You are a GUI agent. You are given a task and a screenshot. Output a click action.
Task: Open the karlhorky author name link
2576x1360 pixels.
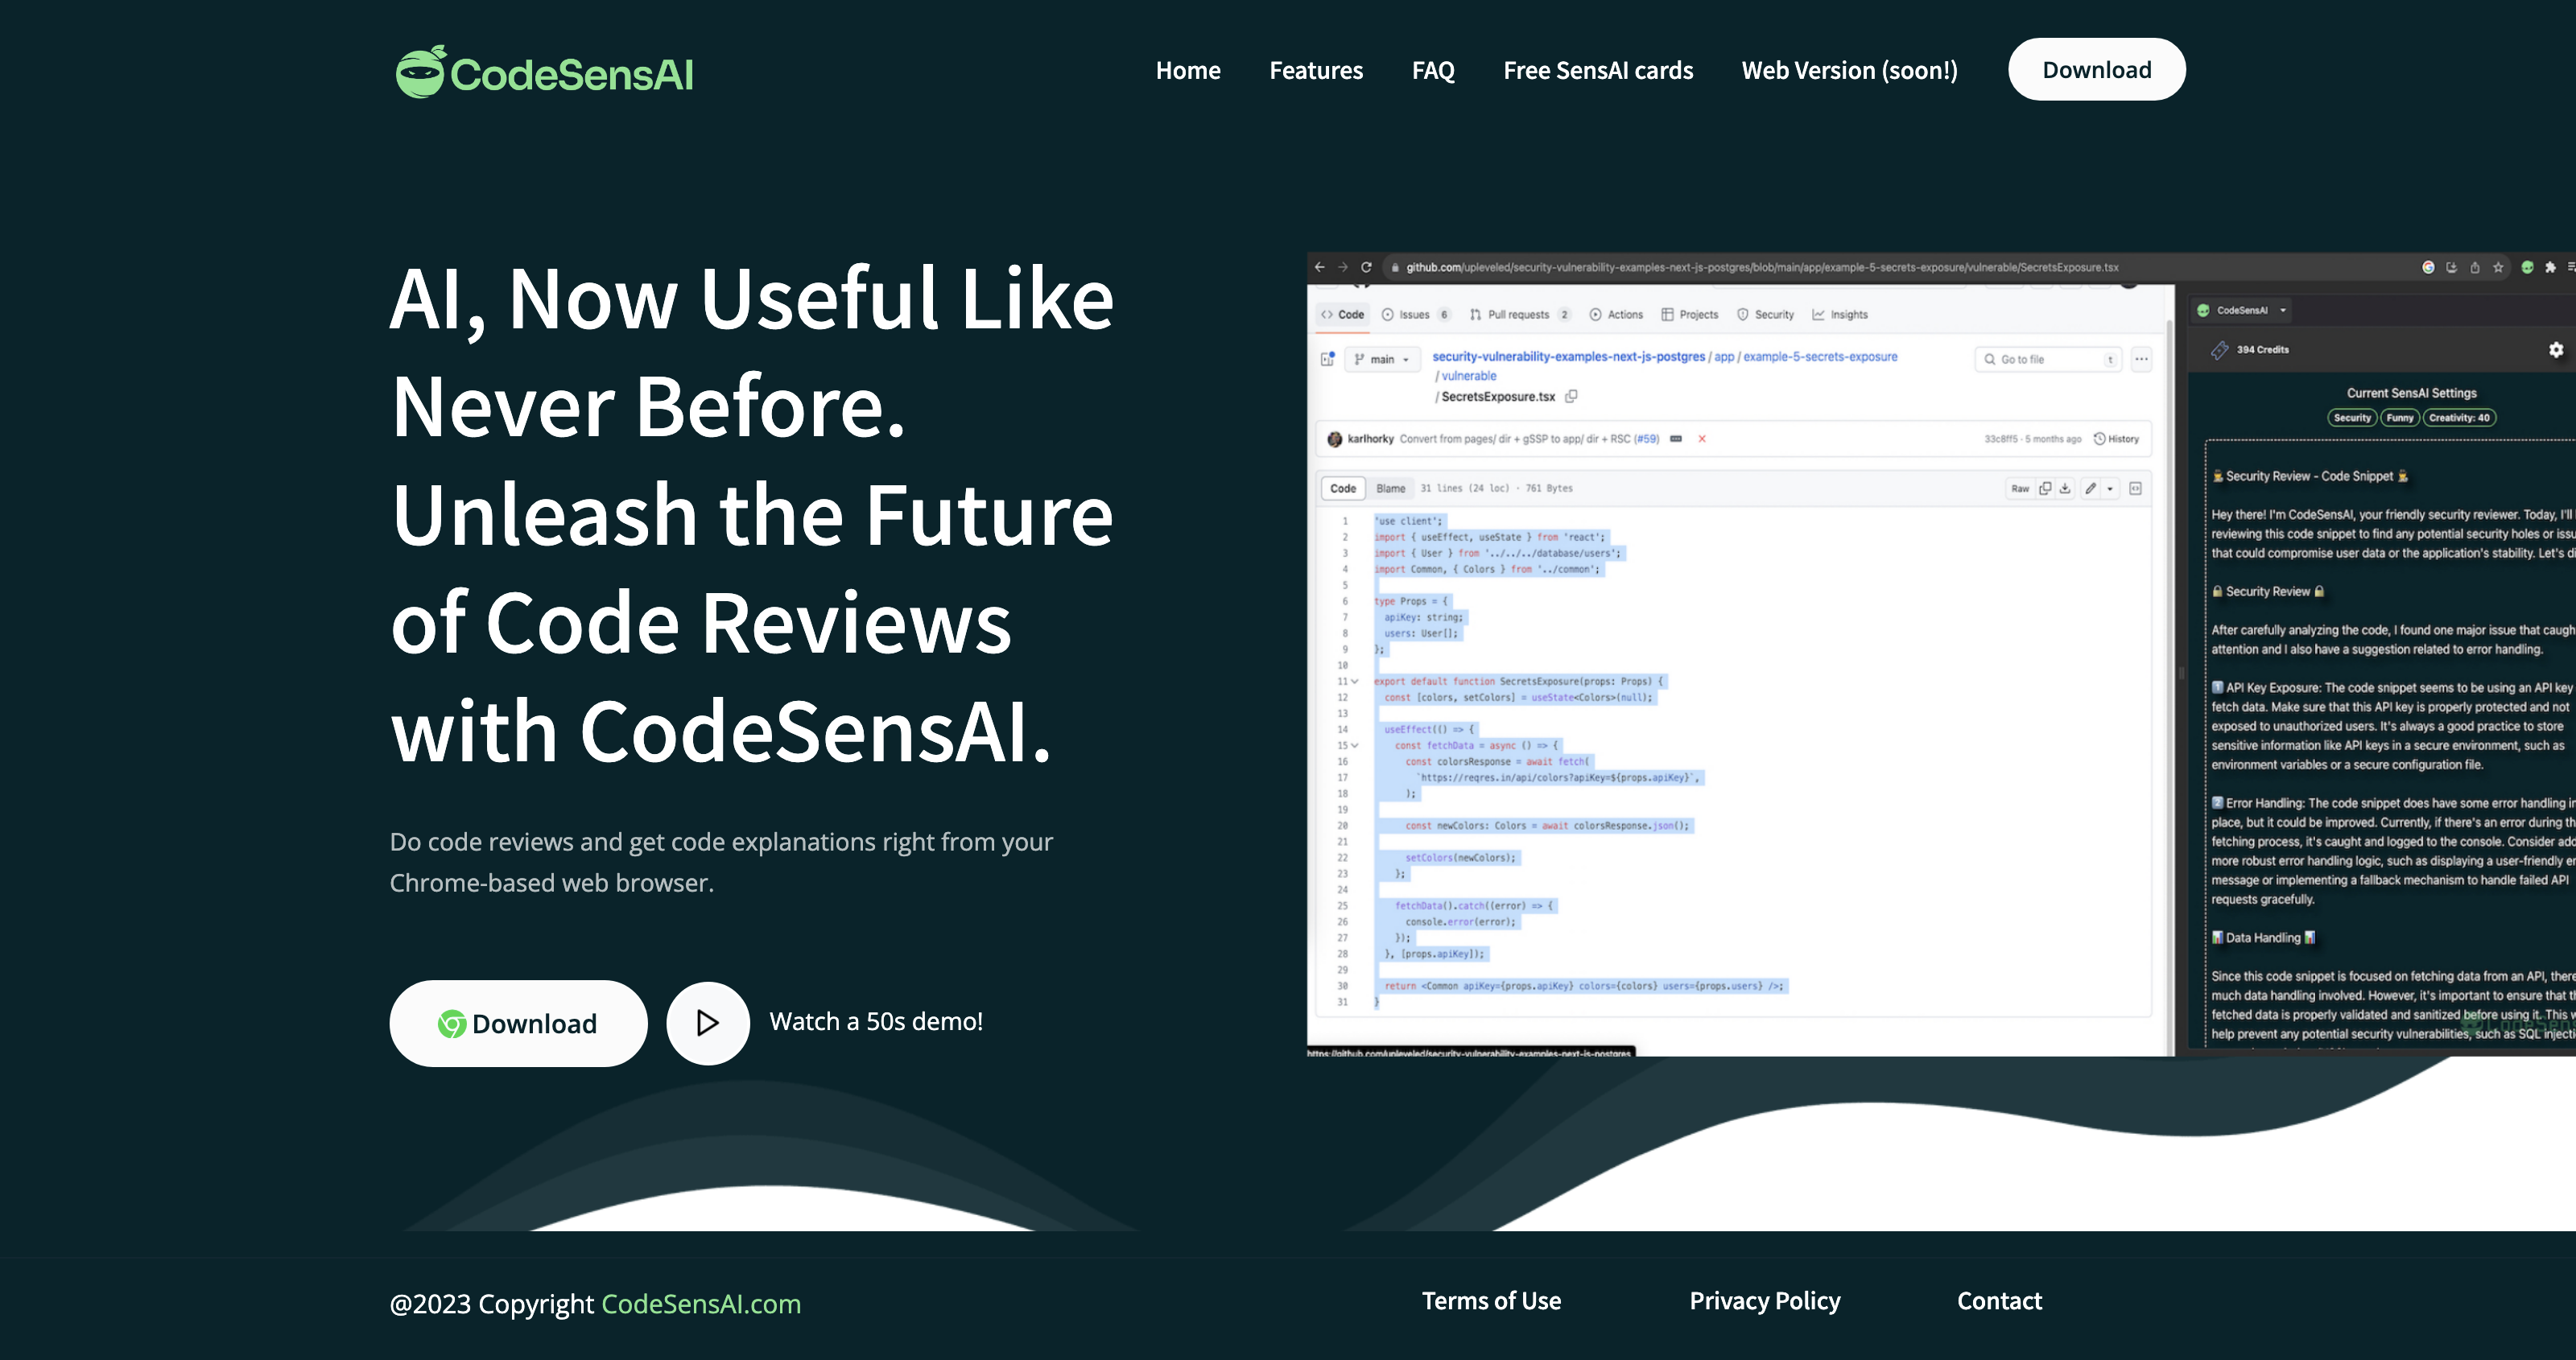tap(1370, 439)
